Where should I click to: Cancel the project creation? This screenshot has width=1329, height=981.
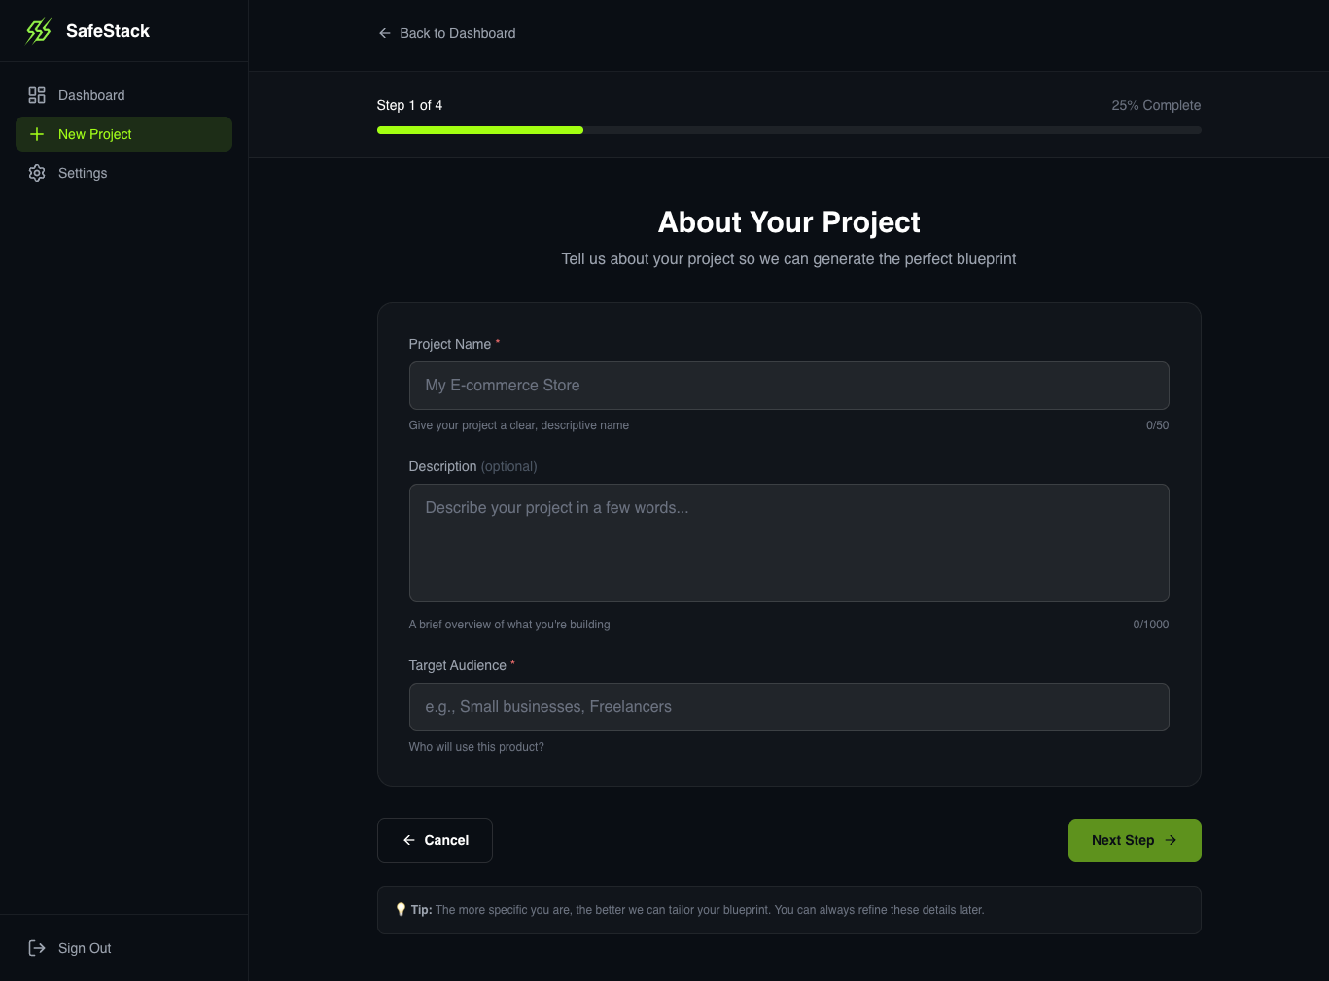435,840
